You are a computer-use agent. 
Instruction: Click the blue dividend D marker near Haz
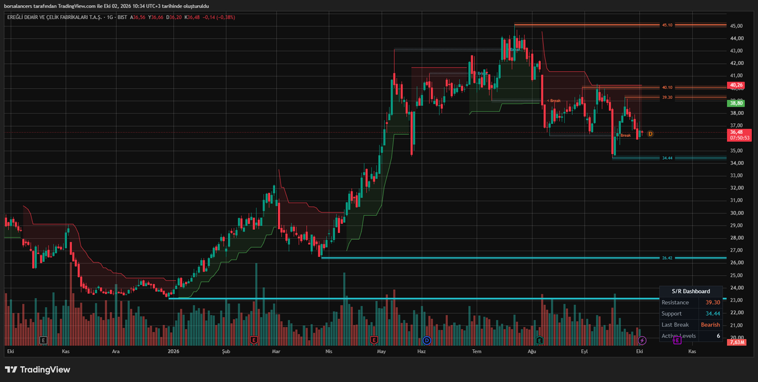[x=426, y=340]
